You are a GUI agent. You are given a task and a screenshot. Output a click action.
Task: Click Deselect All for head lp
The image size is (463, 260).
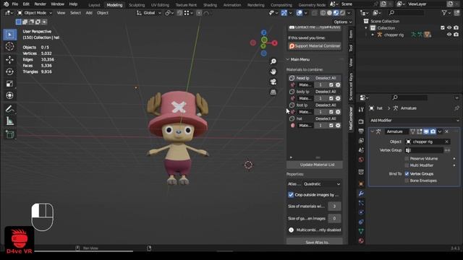pos(326,78)
